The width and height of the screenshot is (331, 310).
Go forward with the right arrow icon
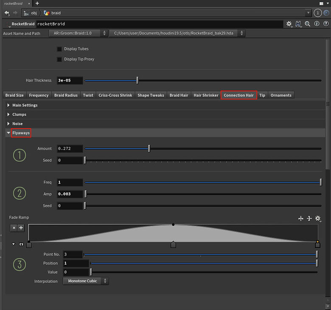tap(15, 13)
